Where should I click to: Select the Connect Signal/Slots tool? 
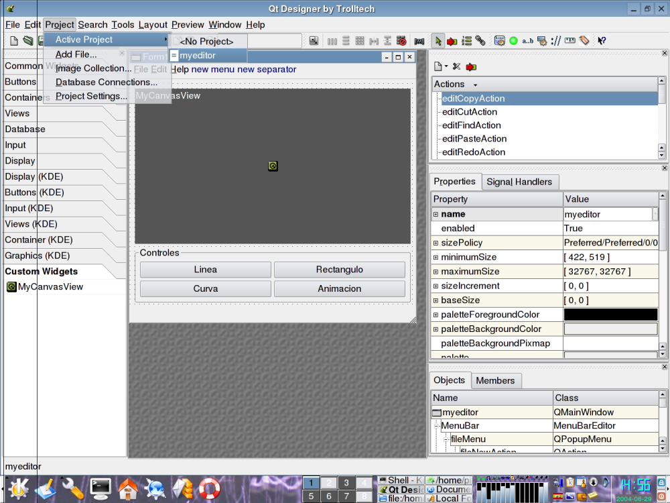click(x=452, y=41)
